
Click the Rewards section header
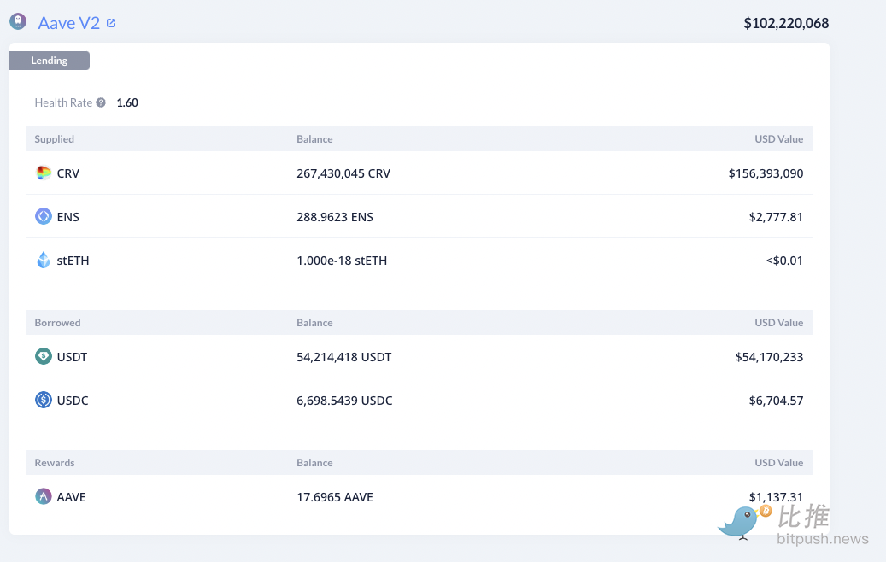[x=55, y=463]
